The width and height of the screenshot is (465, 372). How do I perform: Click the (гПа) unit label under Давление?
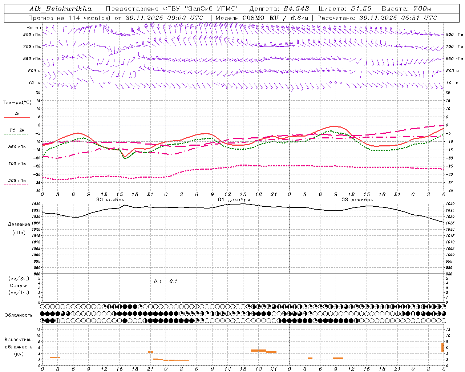(19, 232)
